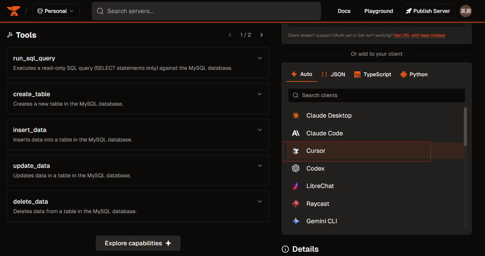Open the Playground page
Viewport: 485px width, 256px height.
379,11
